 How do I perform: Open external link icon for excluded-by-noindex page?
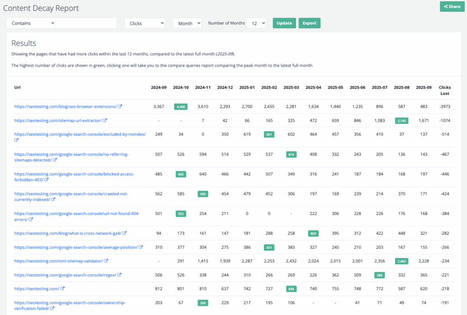coord(16,140)
